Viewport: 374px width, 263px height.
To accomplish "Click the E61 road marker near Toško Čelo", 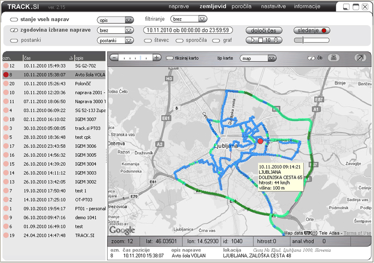I will point(165,118).
